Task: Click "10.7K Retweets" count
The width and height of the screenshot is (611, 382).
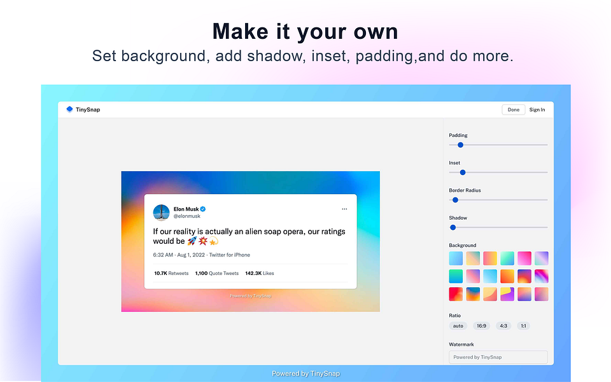Action: coord(171,273)
